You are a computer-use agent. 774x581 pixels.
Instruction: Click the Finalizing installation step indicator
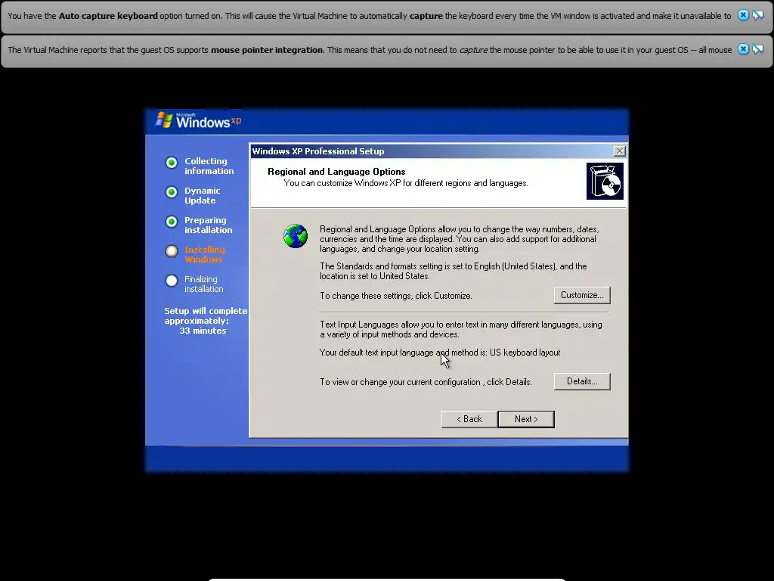tap(172, 281)
